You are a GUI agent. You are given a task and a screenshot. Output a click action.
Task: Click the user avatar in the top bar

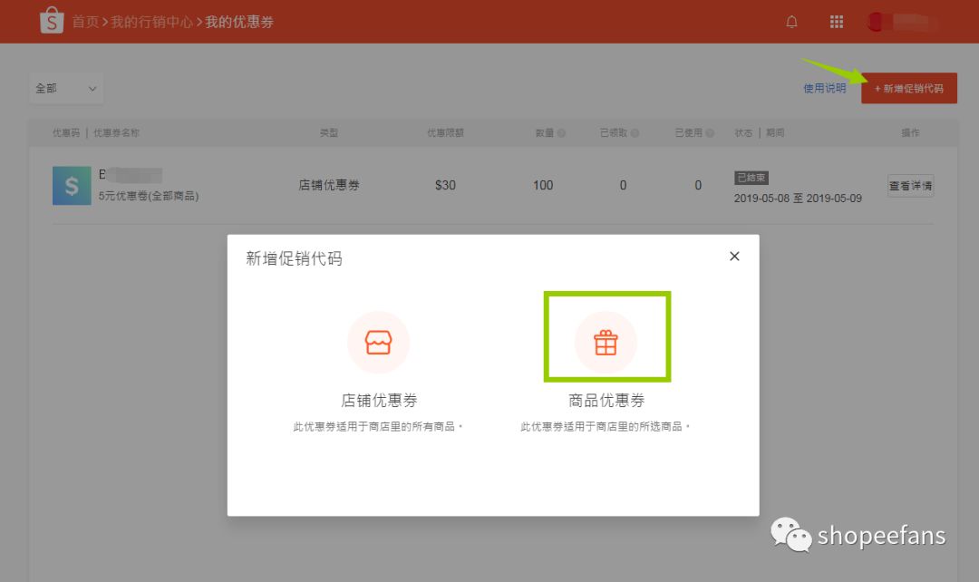click(875, 21)
